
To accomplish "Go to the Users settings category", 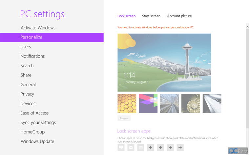I will pos(26,47).
